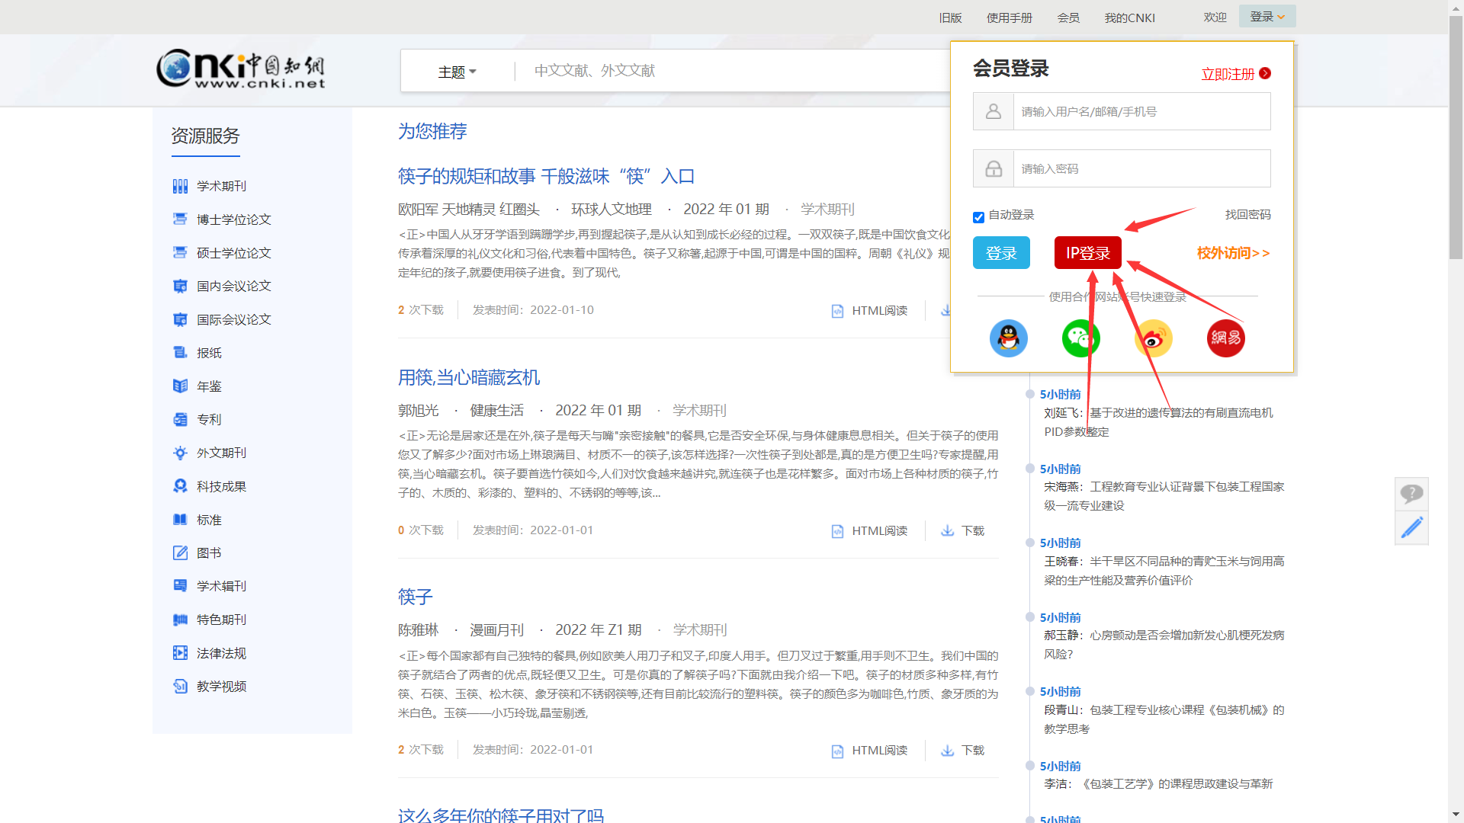
Task: Select WeChat quick login icon
Action: pyautogui.click(x=1080, y=338)
